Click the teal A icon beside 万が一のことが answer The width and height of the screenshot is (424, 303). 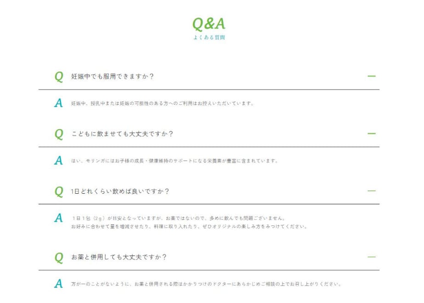pyautogui.click(x=58, y=284)
